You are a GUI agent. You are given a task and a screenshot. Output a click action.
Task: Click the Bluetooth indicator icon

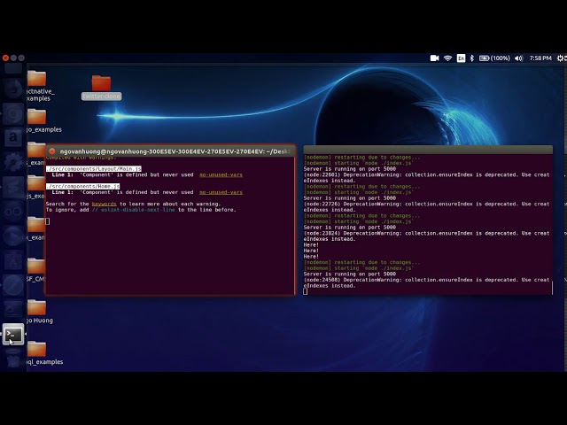pyautogui.click(x=472, y=58)
